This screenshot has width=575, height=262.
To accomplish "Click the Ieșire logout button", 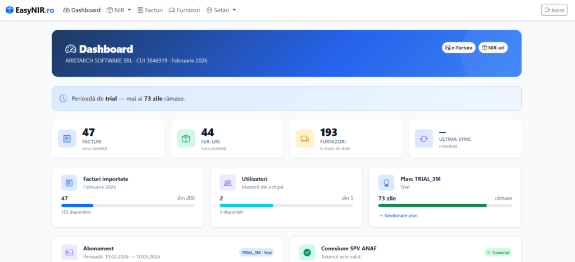I will point(554,10).
